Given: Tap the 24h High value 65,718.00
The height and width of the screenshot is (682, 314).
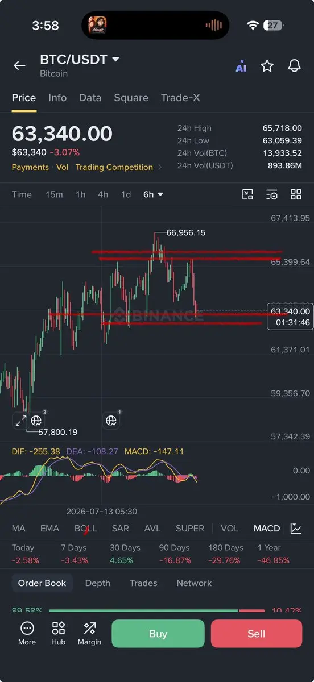Looking at the screenshot, I should 282,128.
